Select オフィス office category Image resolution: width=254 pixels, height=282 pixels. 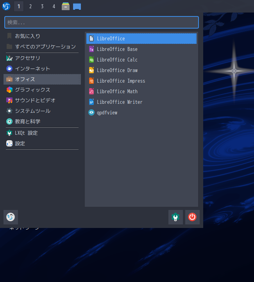(42, 79)
